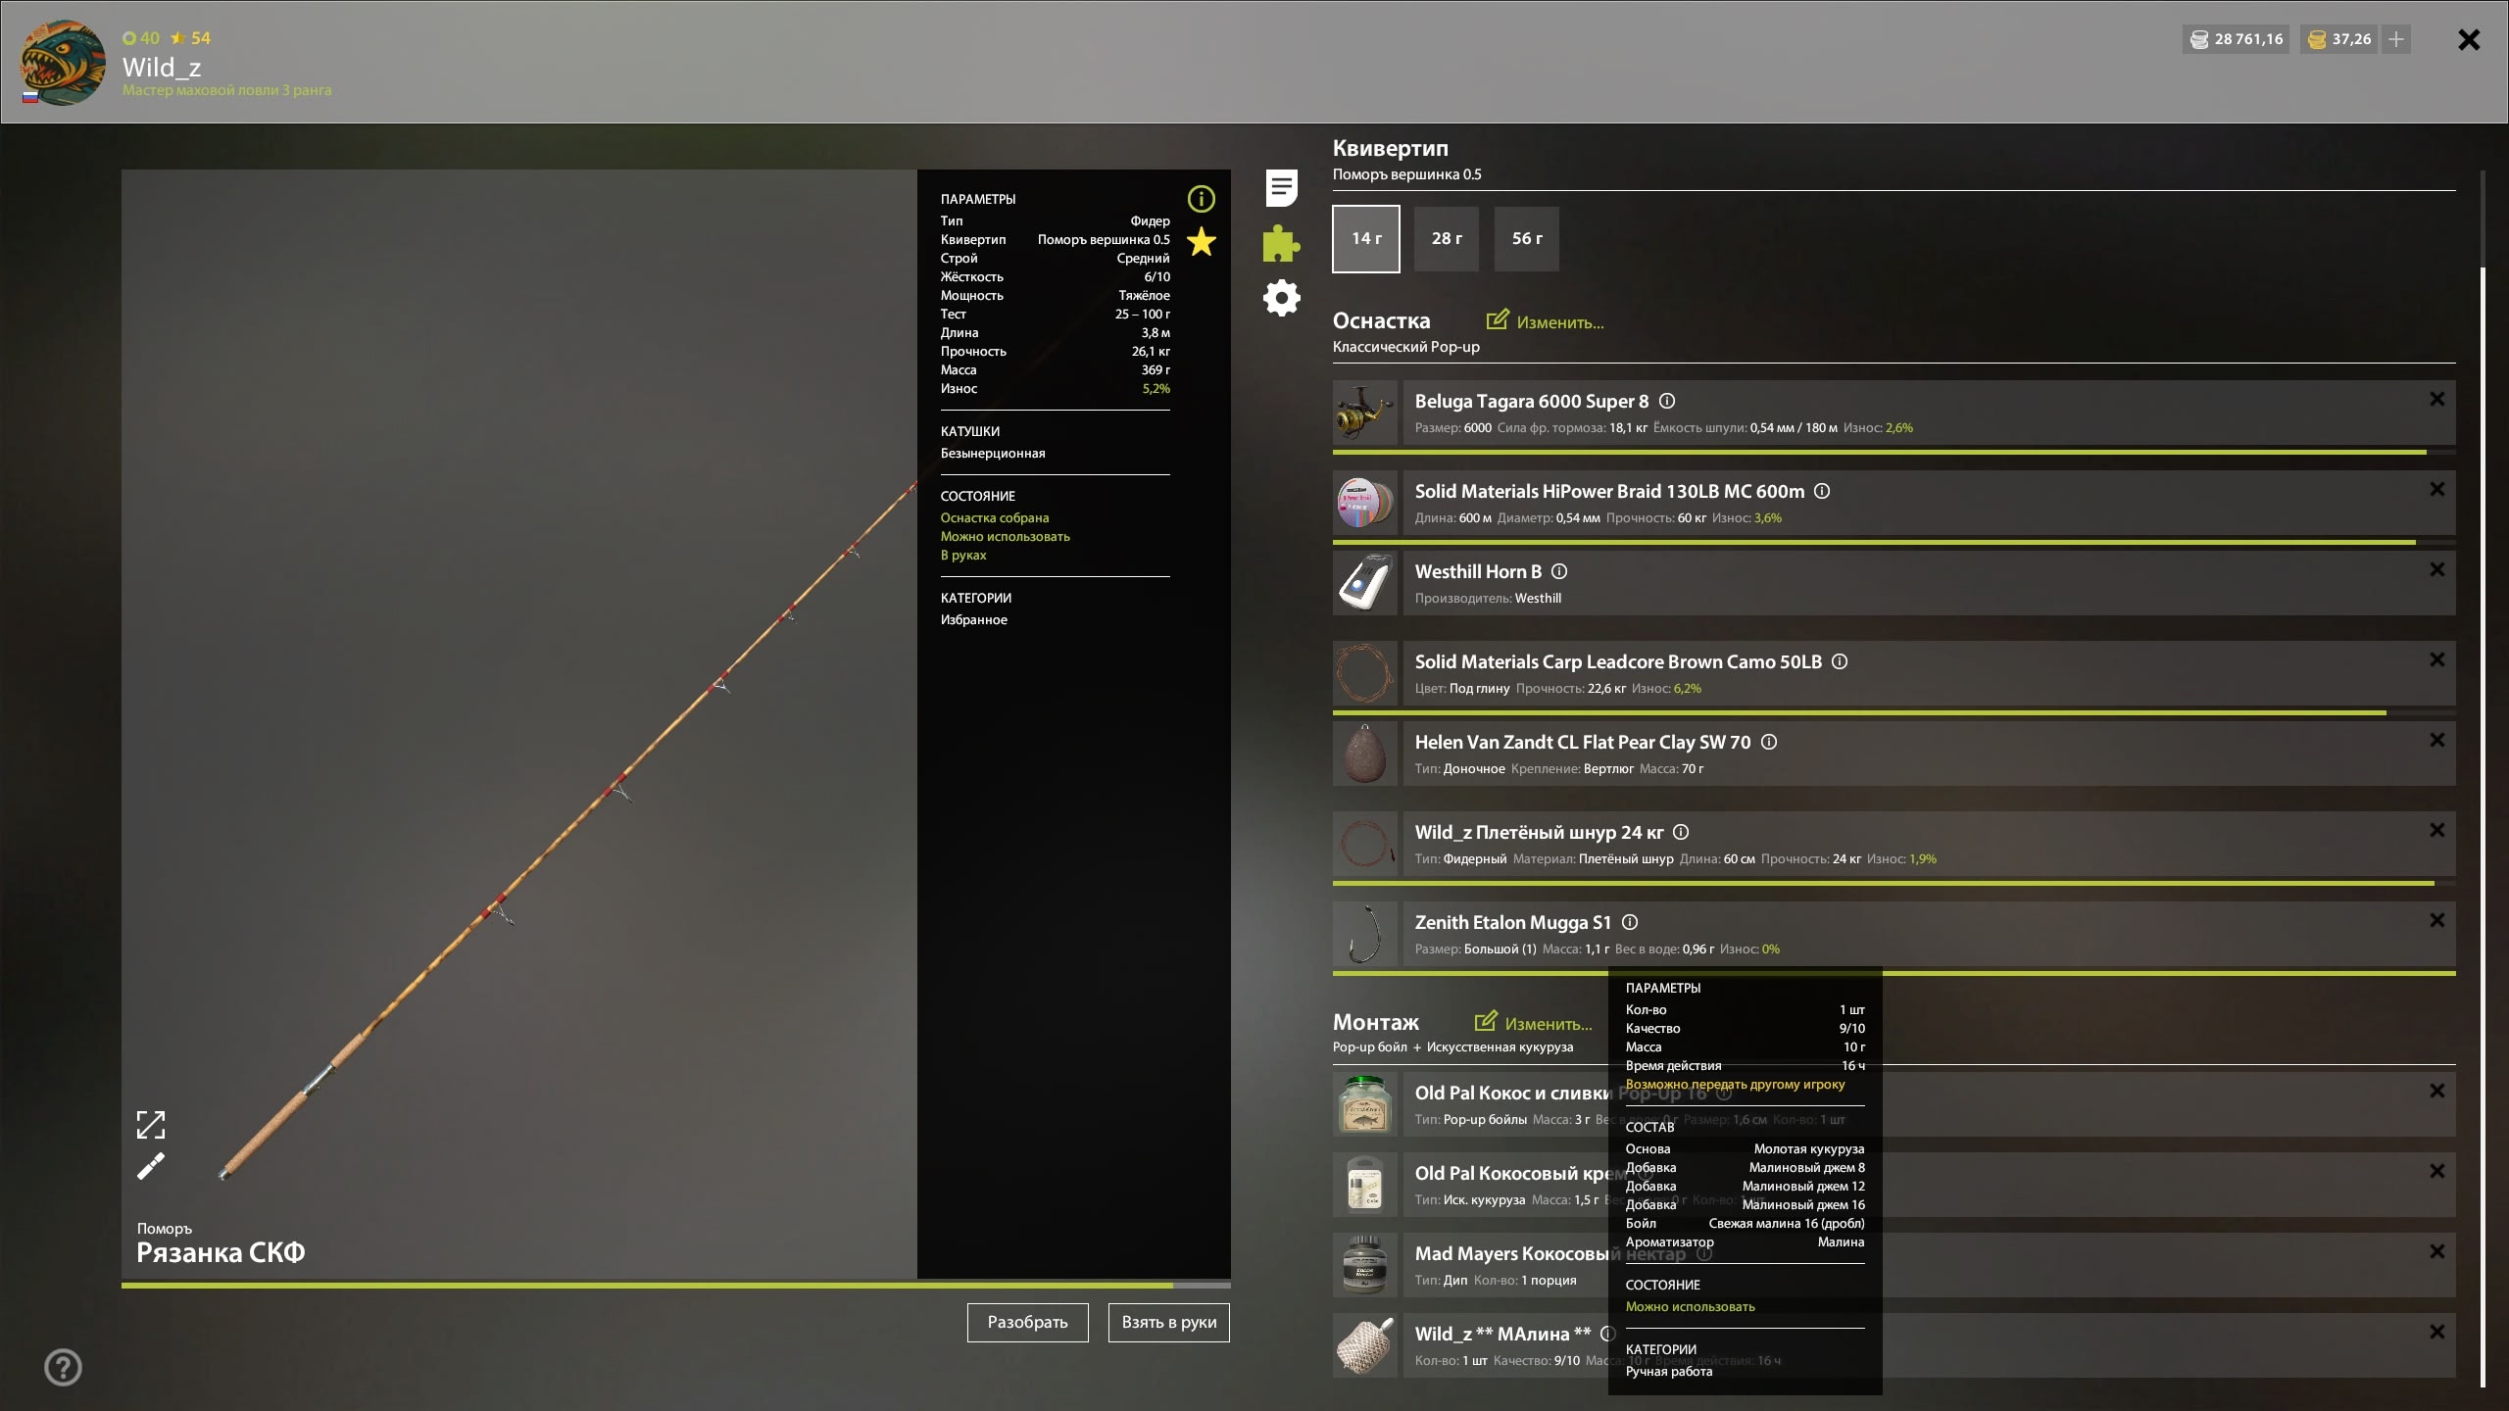Click Изменить next to Оснастка
The image size is (2509, 1411).
point(1546,321)
